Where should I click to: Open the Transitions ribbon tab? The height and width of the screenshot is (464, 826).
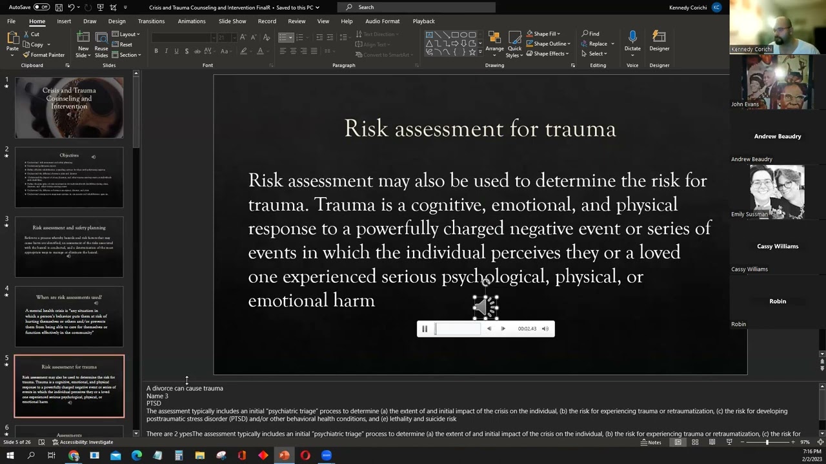[151, 21]
